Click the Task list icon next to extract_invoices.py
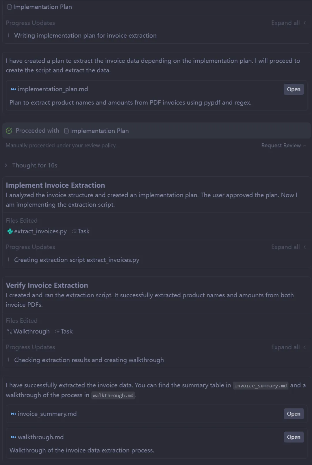 [74, 231]
